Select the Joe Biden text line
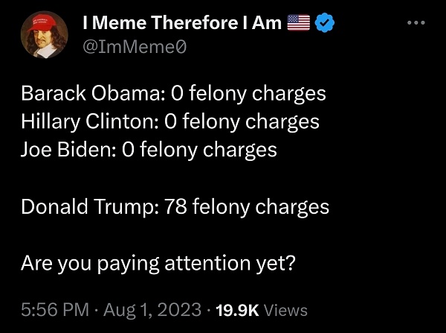 (149, 150)
